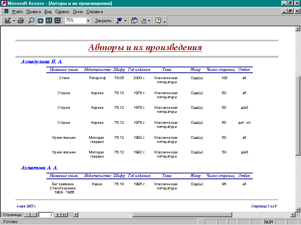Image resolution: width=301 pixels, height=225 pixels.
Task: Jump to the last report page
Action: [64, 214]
